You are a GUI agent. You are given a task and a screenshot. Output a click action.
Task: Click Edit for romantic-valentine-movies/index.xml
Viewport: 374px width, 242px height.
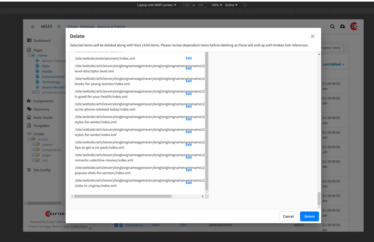tap(189, 157)
